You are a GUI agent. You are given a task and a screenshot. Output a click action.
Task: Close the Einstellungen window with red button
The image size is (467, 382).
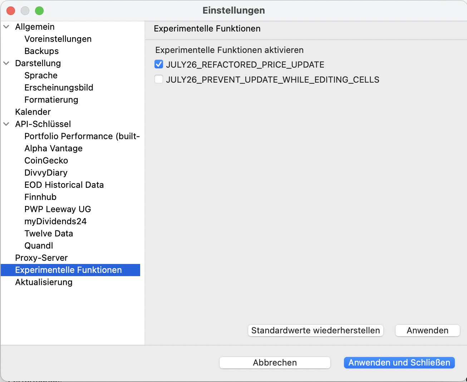coord(11,11)
